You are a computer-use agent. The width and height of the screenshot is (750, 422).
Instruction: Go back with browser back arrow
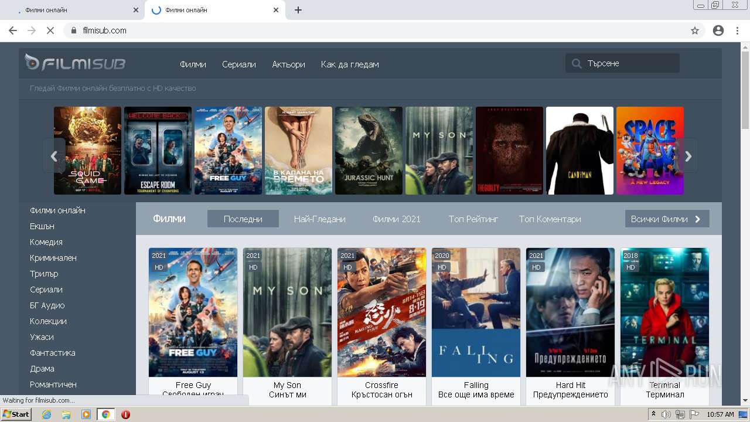pyautogui.click(x=13, y=30)
